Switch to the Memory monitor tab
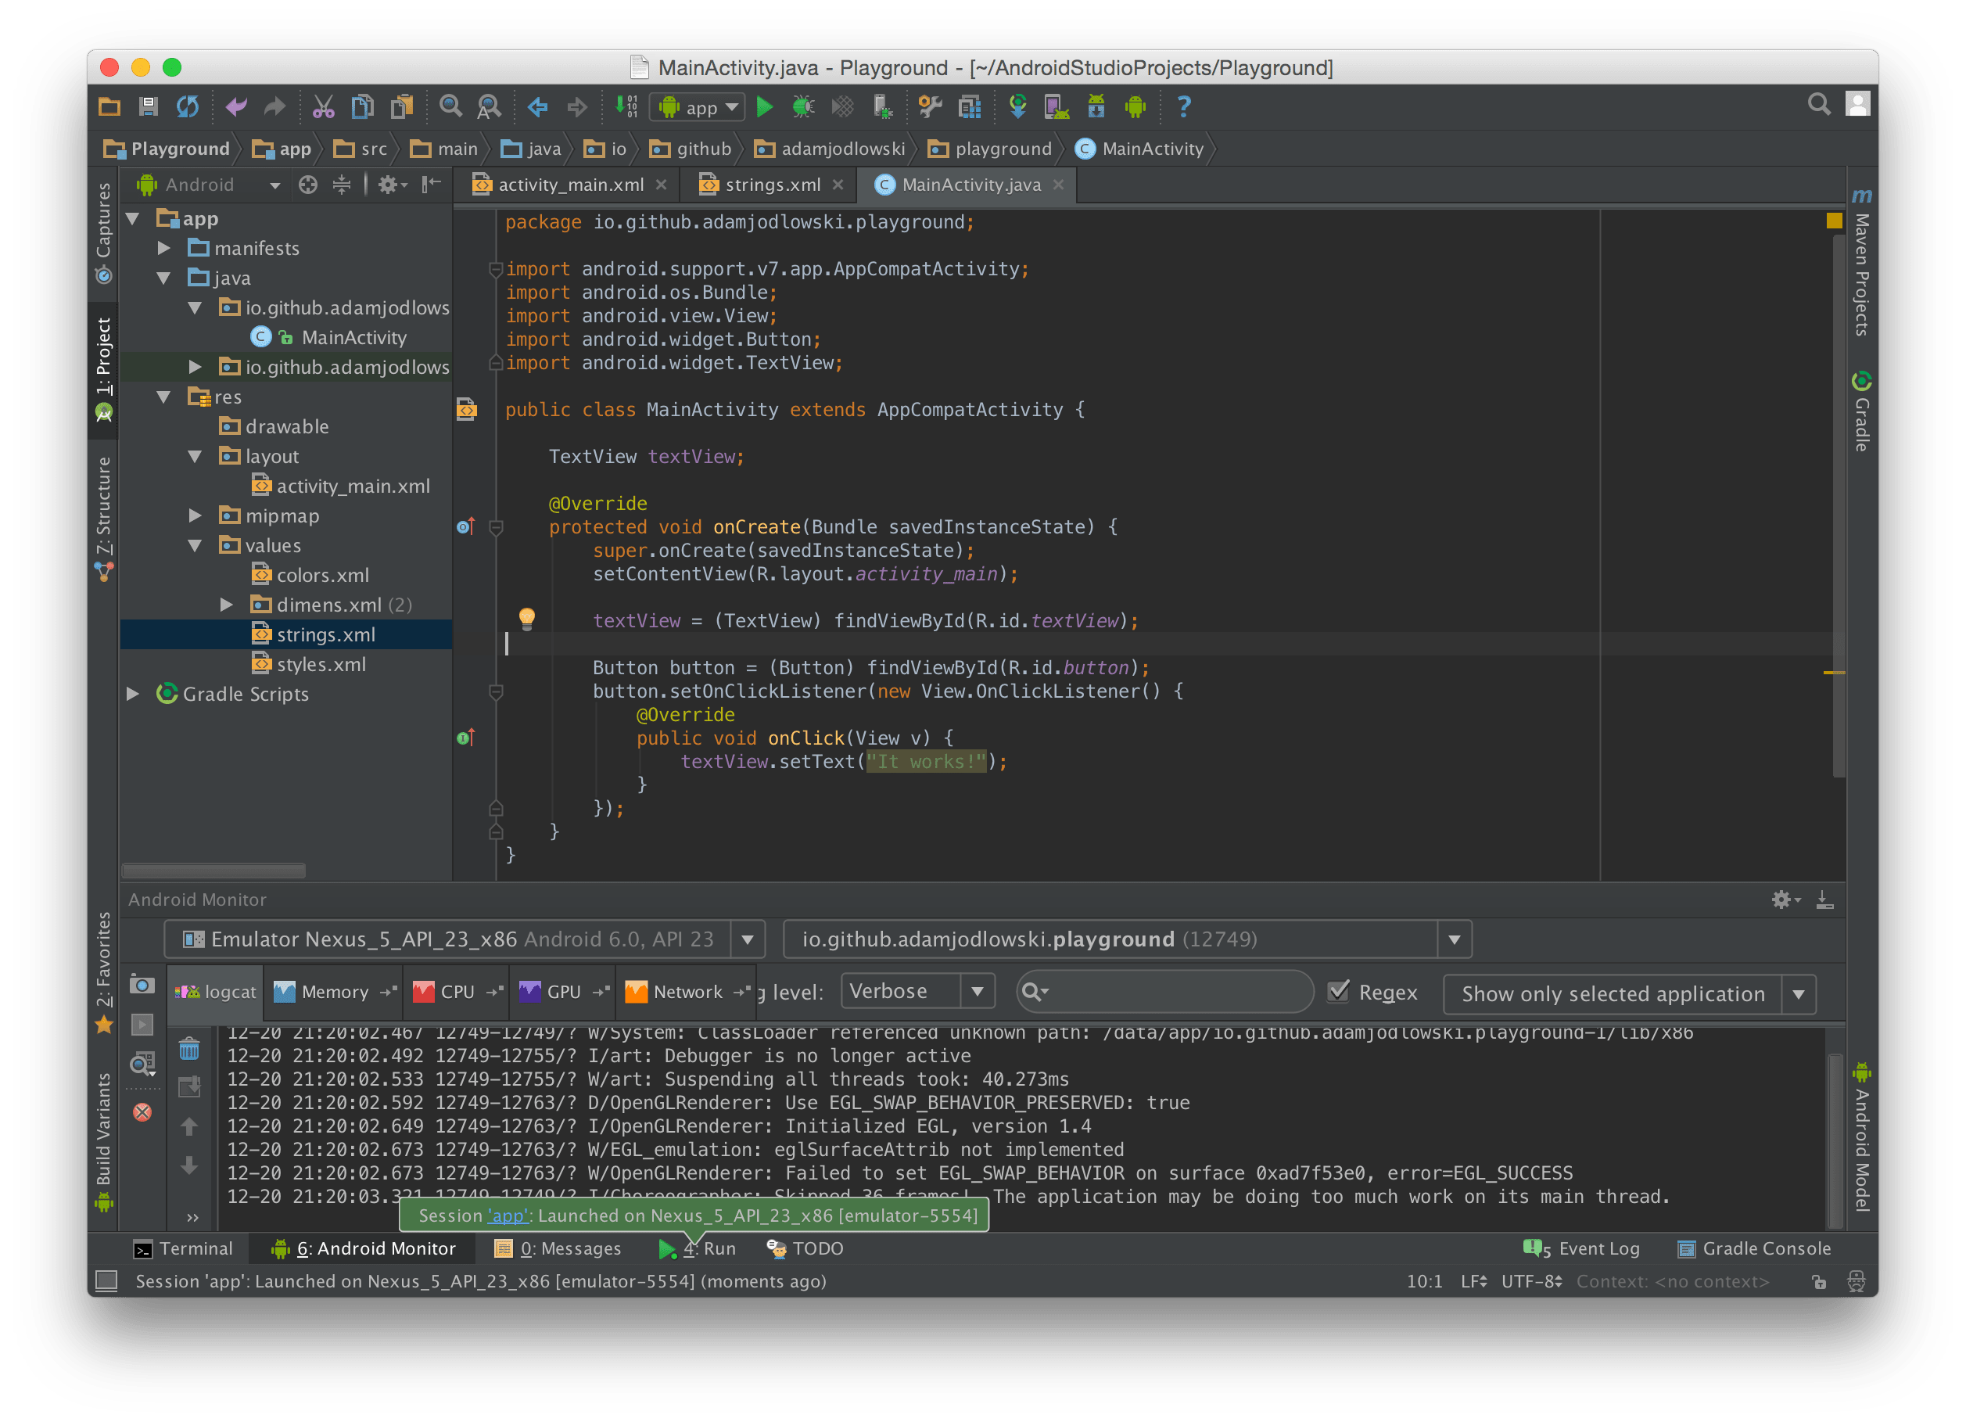Viewport: 1966px width, 1422px height. [x=333, y=992]
